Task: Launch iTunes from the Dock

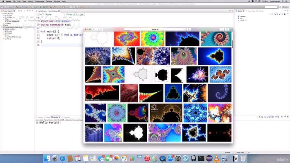Action: click(147, 158)
